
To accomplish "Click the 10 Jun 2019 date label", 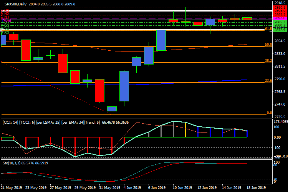I will tap(182, 188).
